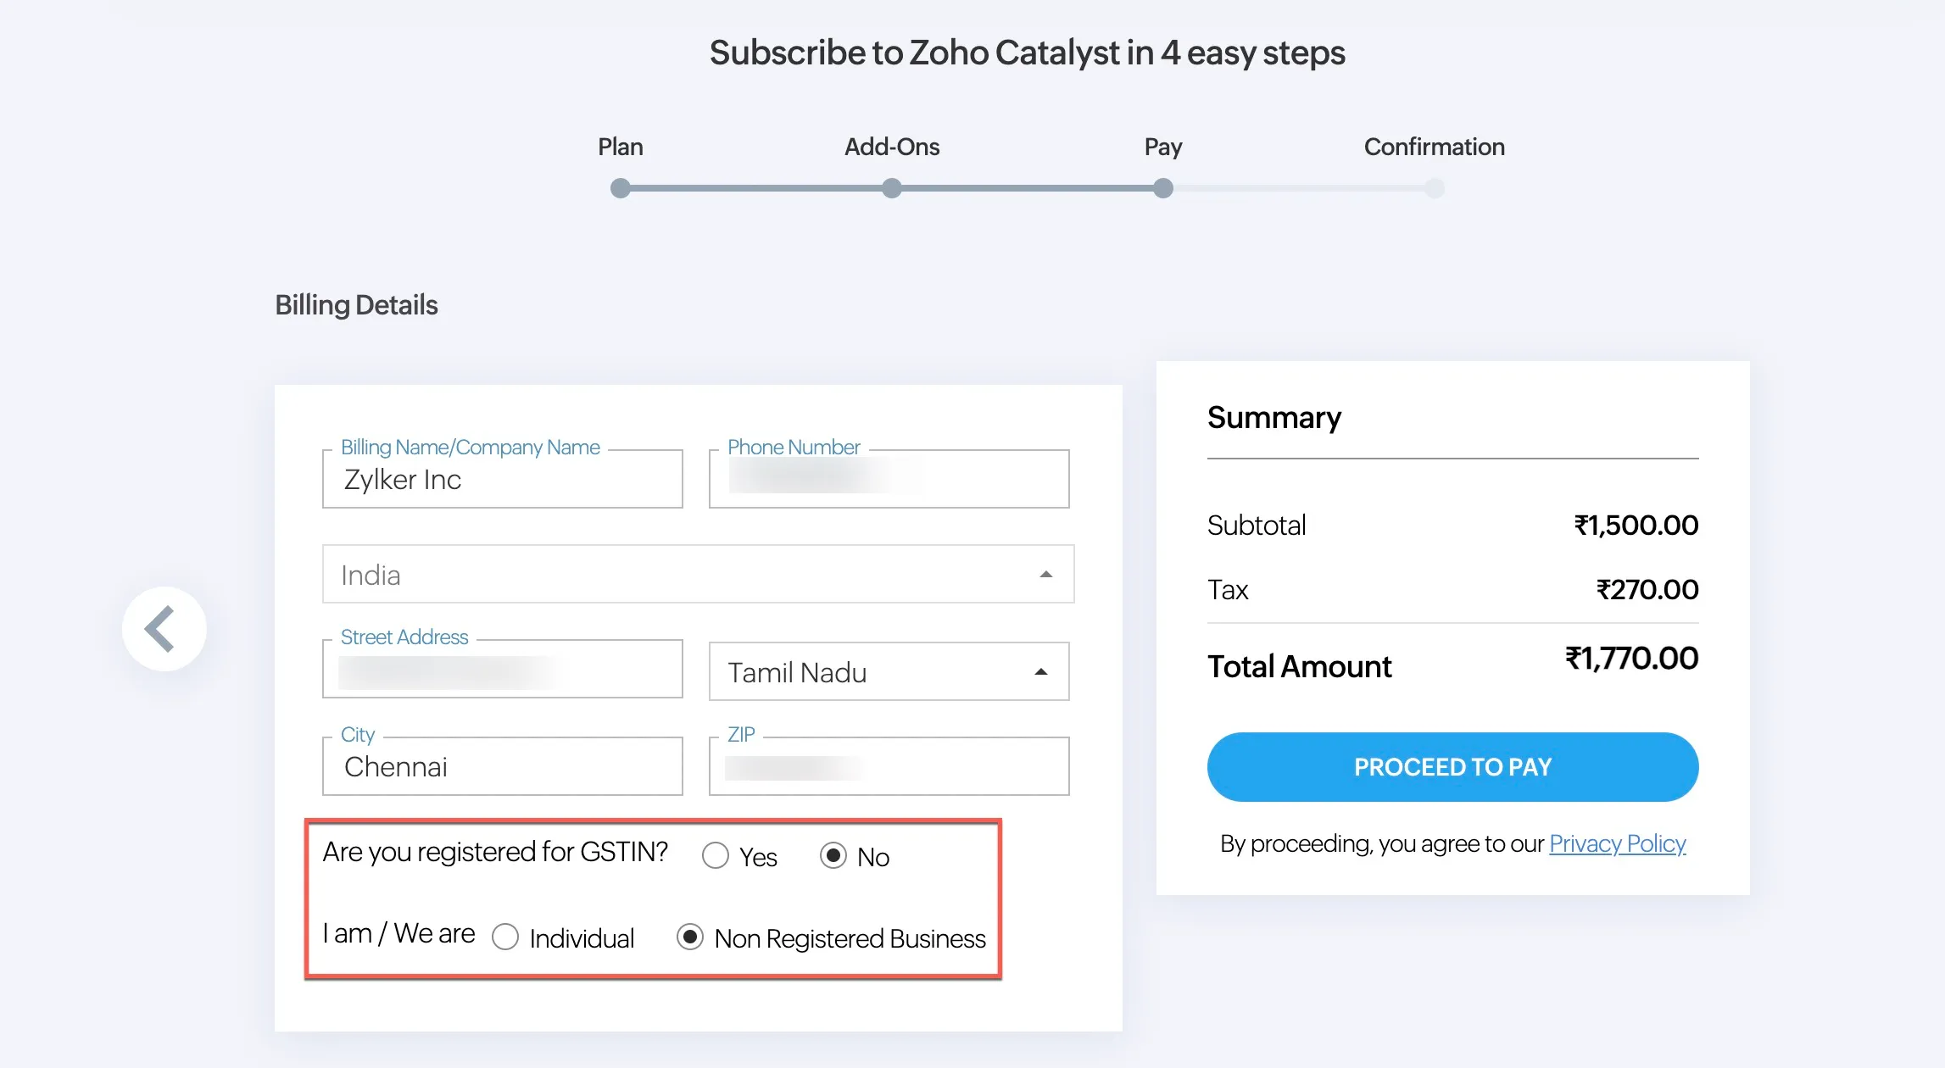The height and width of the screenshot is (1068, 1945).
Task: Click the Confirmation step dot
Action: 1435,188
